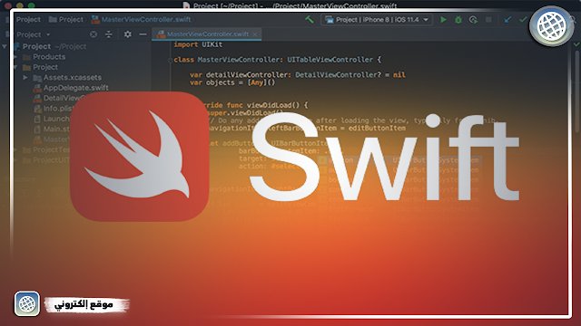The height and width of the screenshot is (326, 581).
Task: Click the first Project breadcrumb in navigation bar
Action: click(28, 19)
